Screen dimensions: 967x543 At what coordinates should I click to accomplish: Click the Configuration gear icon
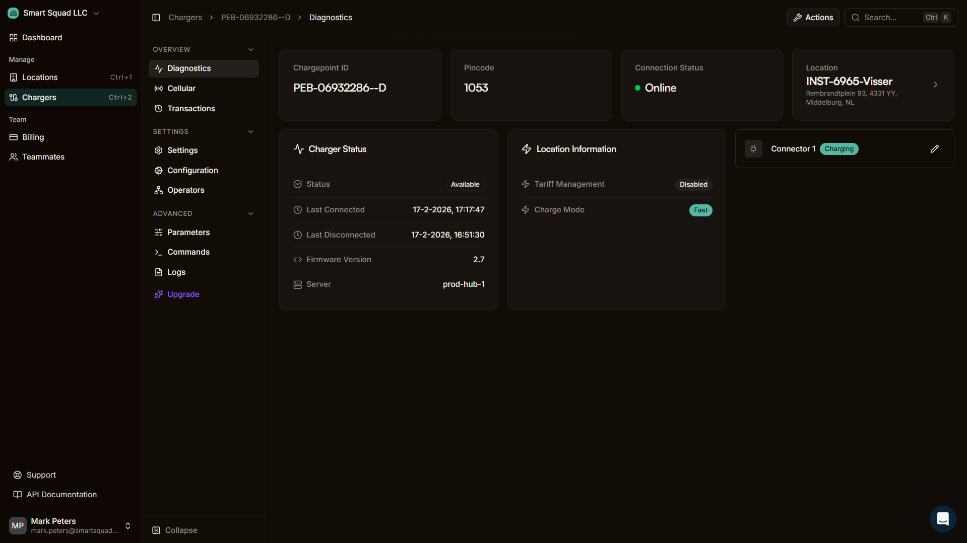[x=158, y=170]
